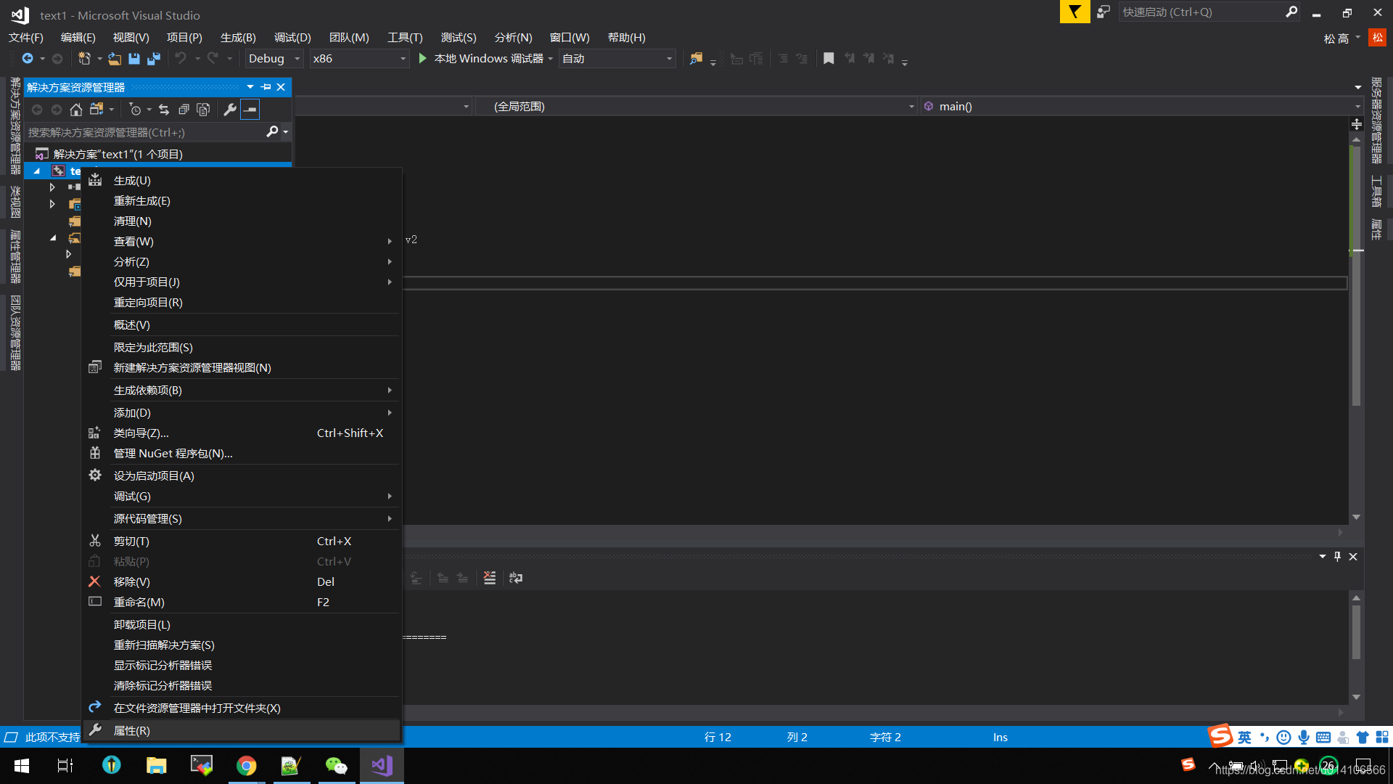Image resolution: width=1393 pixels, height=784 pixels.
Task: Click the Save All toolbar icon
Action: 154,59
